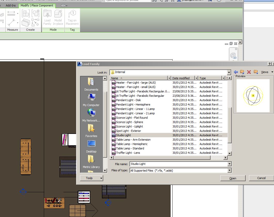Screen dimensions: 274x217
Task: Select Spot Light - Exterior file
Action: (x=128, y=131)
